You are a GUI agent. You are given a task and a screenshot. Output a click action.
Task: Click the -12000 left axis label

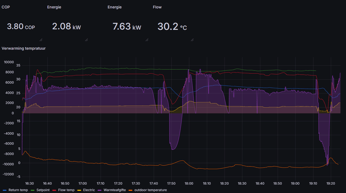[x=8, y=174]
